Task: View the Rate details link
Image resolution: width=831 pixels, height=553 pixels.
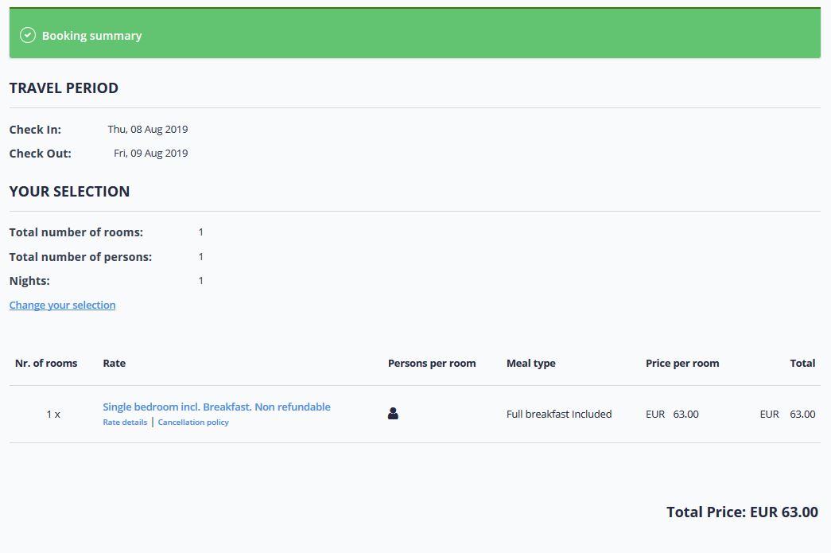Action: click(x=123, y=422)
